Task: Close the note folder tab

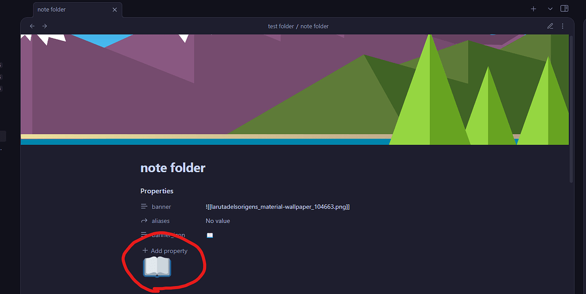Action: pos(115,10)
